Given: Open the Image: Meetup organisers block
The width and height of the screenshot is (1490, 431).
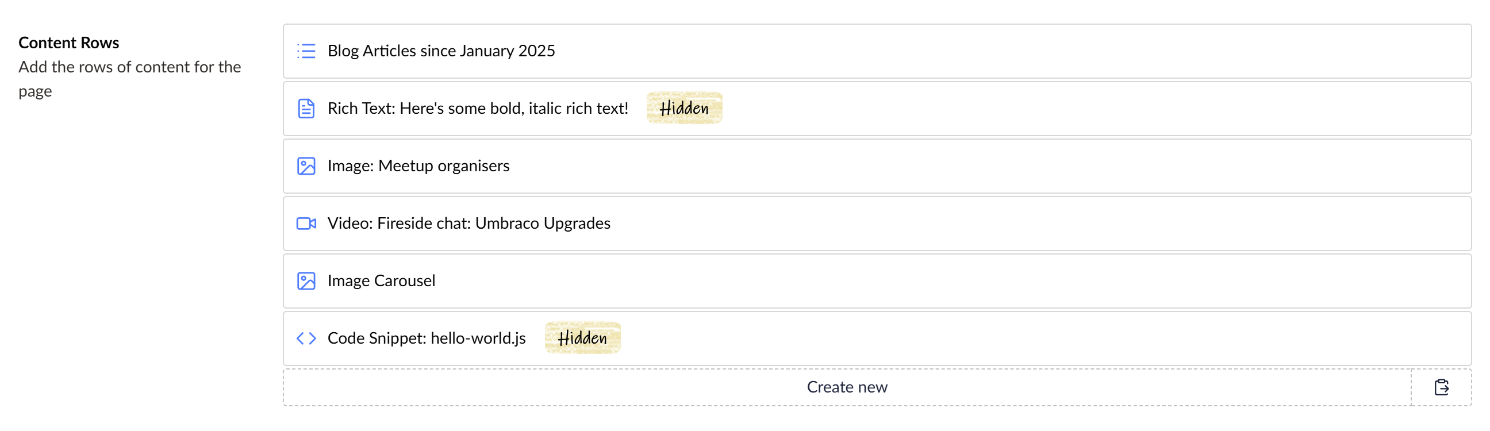Looking at the screenshot, I should [418, 166].
